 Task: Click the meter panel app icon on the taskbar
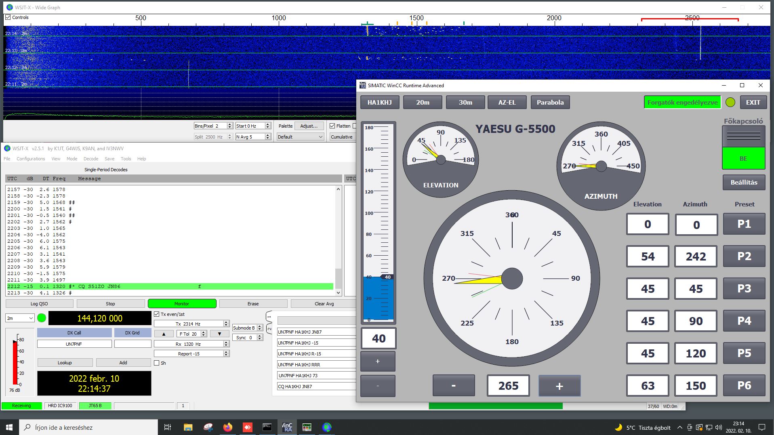307,427
